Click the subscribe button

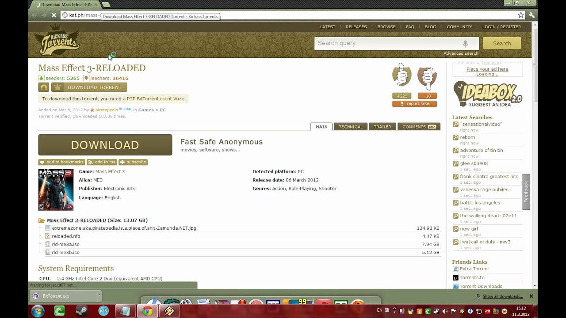[x=133, y=162]
